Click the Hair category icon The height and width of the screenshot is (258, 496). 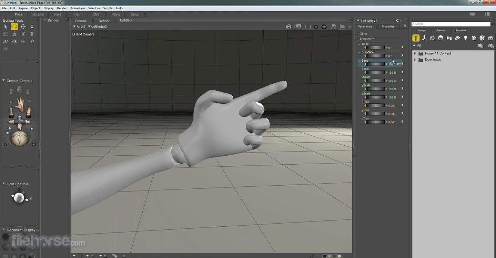pyautogui.click(x=441, y=38)
